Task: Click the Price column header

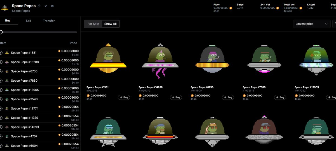Action: [x=73, y=43]
